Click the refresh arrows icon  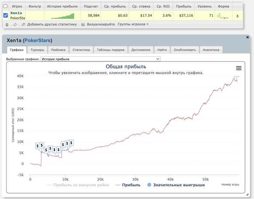pos(15,24)
